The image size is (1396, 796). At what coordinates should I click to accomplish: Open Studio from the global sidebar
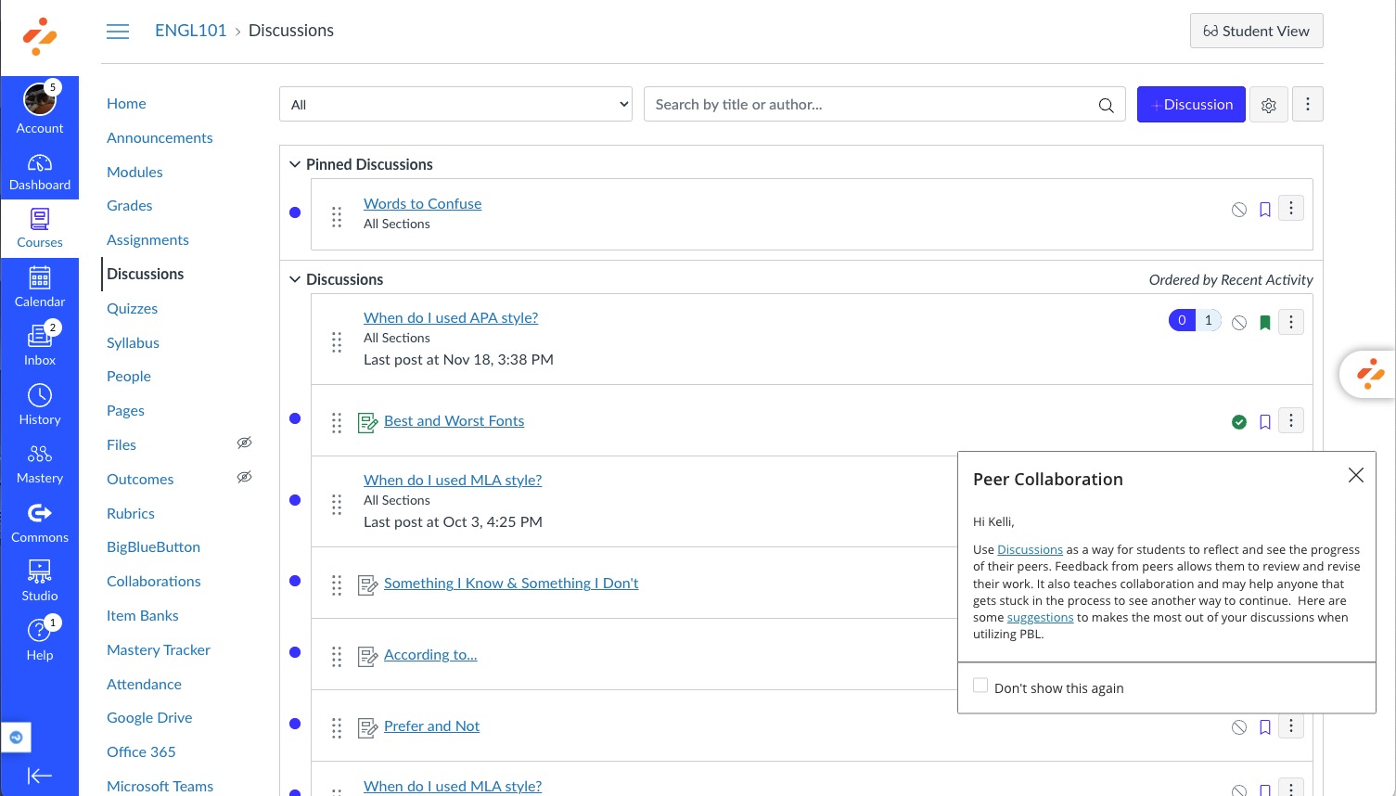40,581
